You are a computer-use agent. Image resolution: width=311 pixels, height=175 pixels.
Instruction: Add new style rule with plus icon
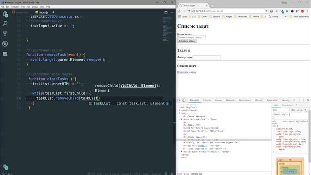pos(305,110)
